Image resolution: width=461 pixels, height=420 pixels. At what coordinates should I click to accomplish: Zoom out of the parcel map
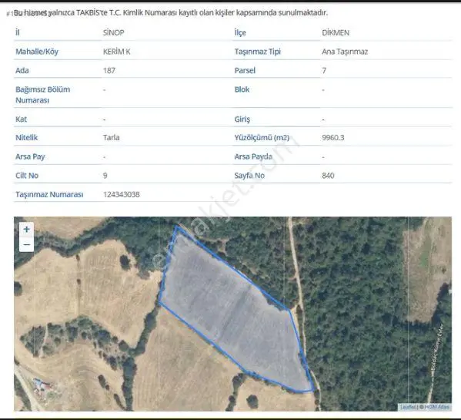tap(26, 244)
